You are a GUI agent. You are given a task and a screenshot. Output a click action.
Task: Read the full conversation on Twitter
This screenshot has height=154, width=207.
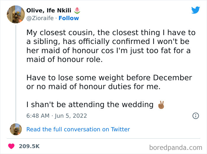78,129
